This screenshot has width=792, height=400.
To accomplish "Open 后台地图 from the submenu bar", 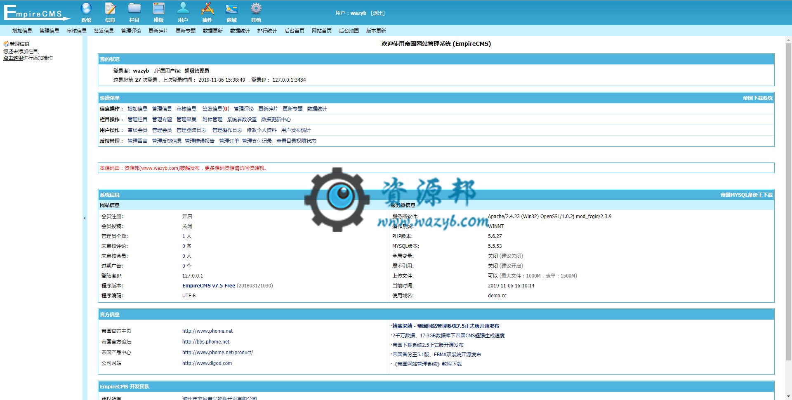I will tap(349, 31).
